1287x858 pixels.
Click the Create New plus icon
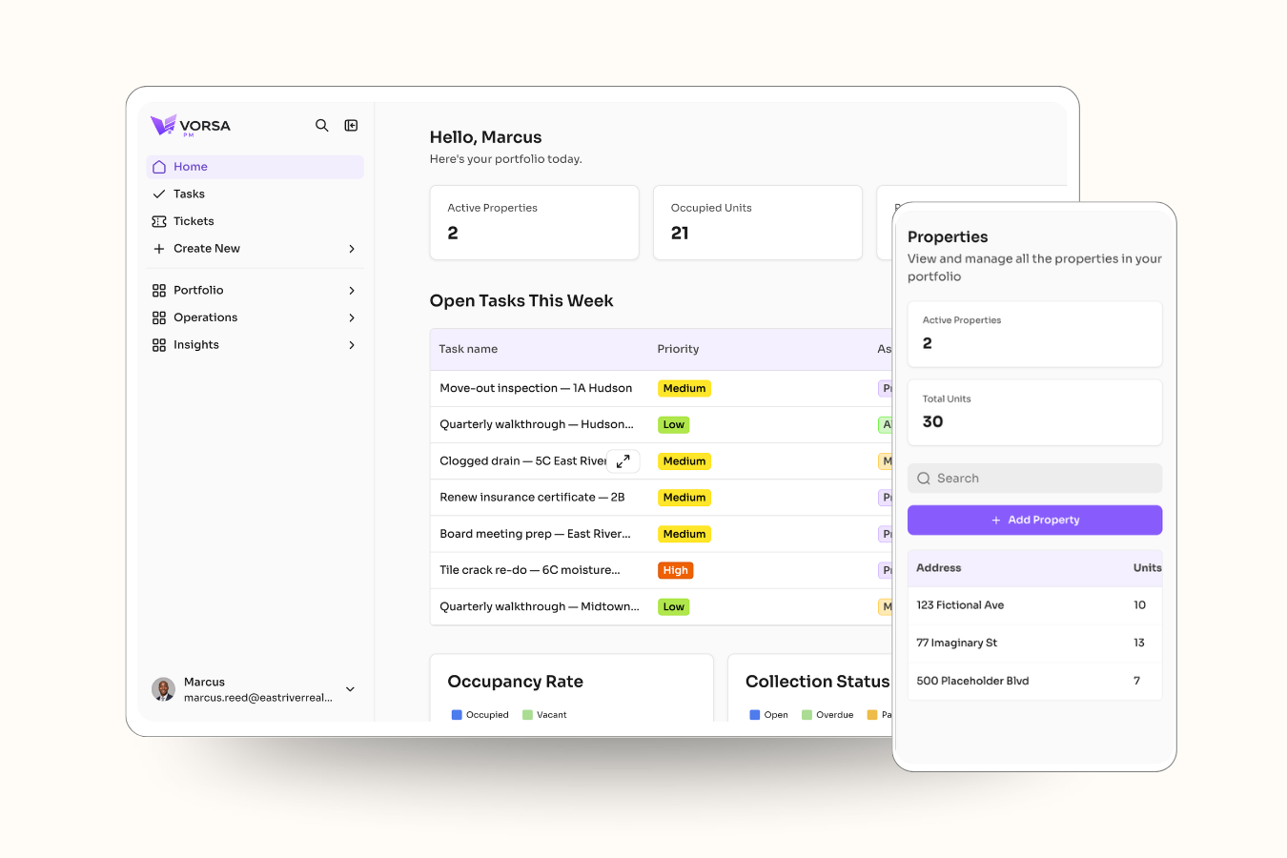(x=159, y=249)
